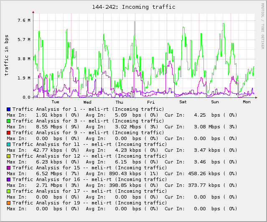Click the lime swatch for Traffic Analysis 17

(x=8, y=191)
